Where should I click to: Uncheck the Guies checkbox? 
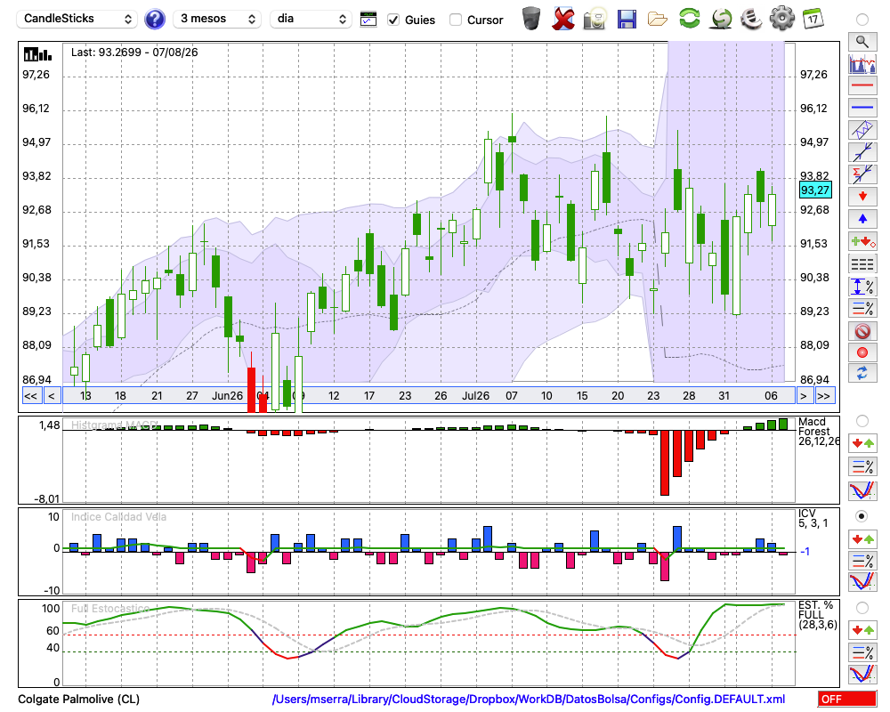[392, 20]
